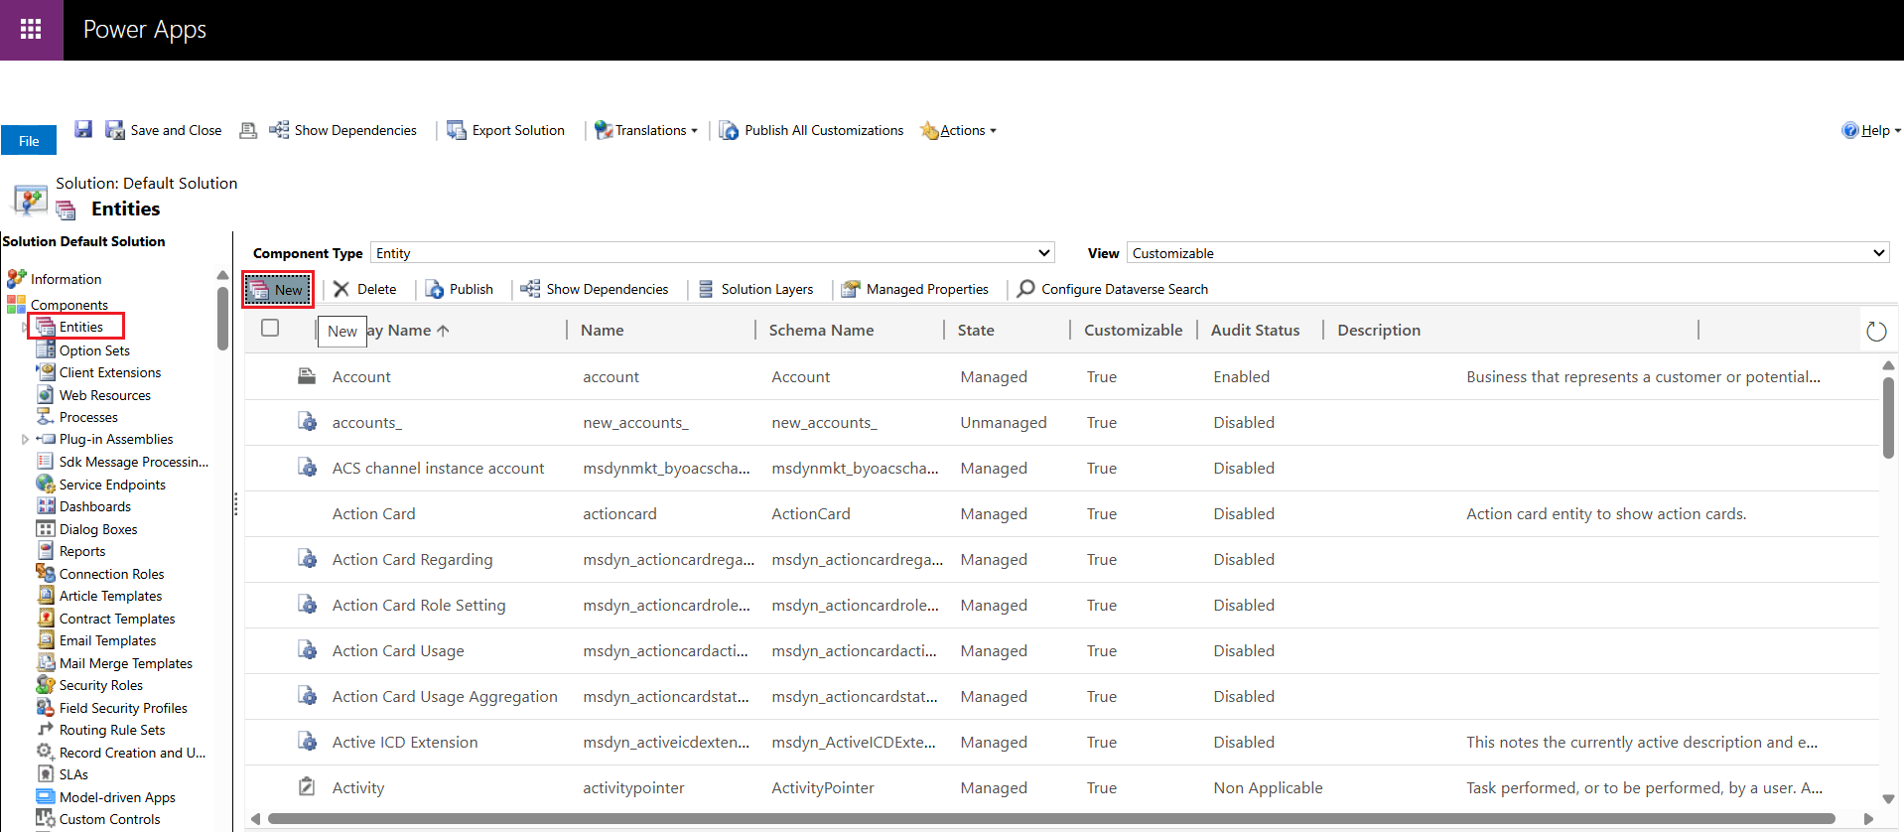Image resolution: width=1904 pixels, height=832 pixels.
Task: Sort by the Schema Name column header
Action: (x=821, y=330)
